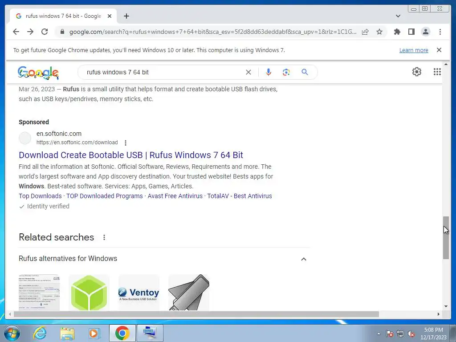Open the On-Screen Keyboard taskbar item

click(150, 333)
